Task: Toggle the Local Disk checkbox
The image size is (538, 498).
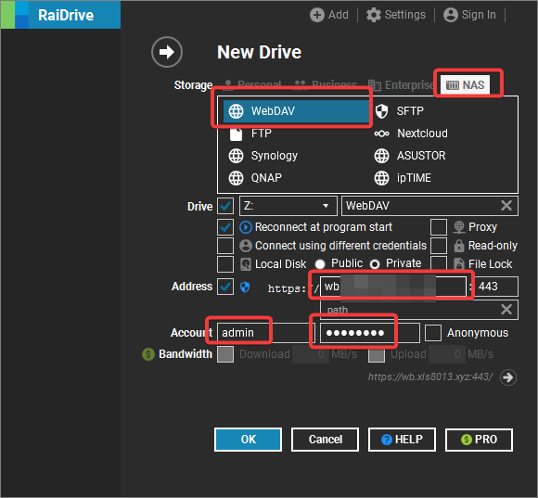Action: (x=225, y=264)
